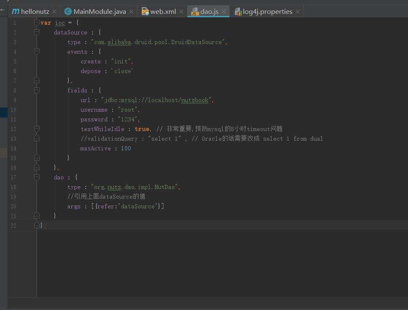Click the var keyword on line 1

[x=46, y=23]
